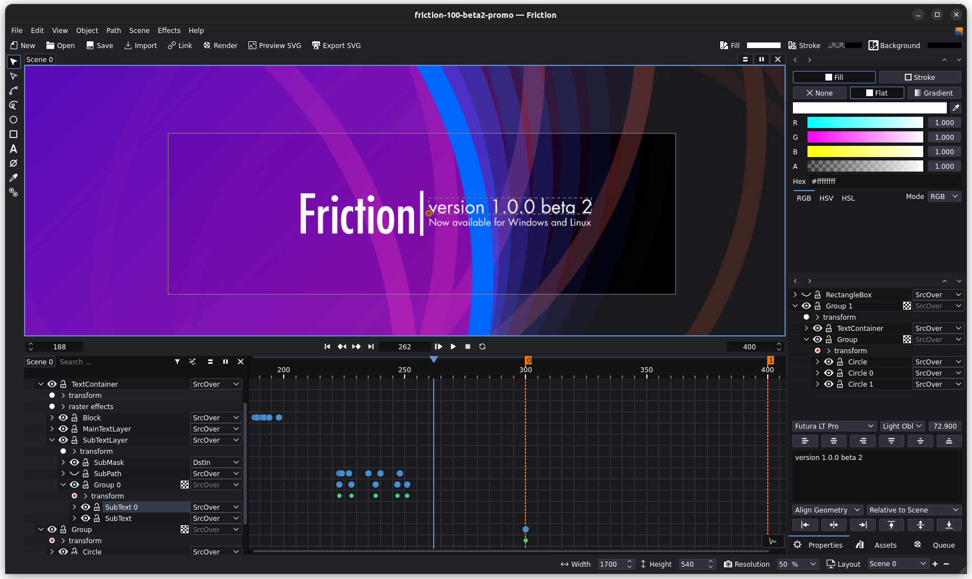This screenshot has height=579, width=972.
Task: Expand the Block layer in the timeline
Action: 51,417
